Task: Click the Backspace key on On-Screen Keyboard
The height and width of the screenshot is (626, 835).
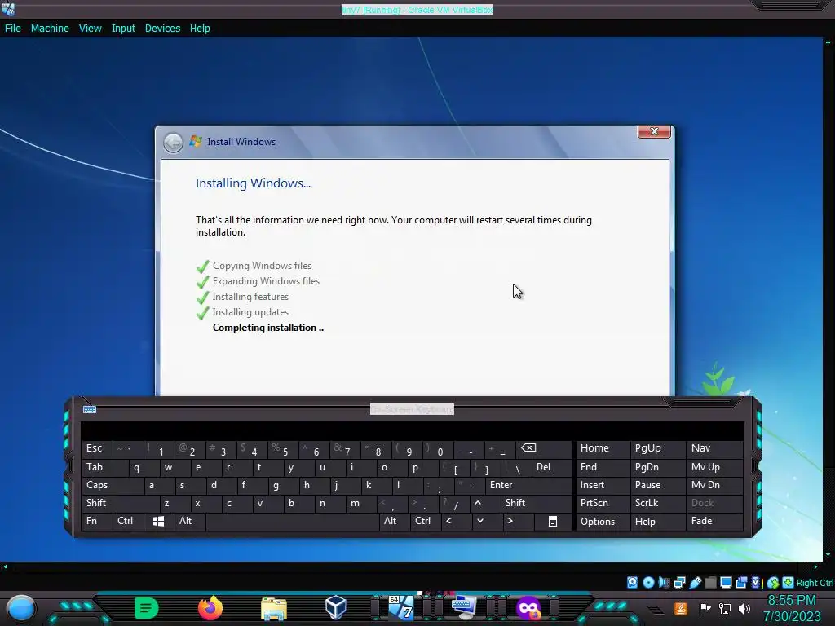Action: click(544, 449)
